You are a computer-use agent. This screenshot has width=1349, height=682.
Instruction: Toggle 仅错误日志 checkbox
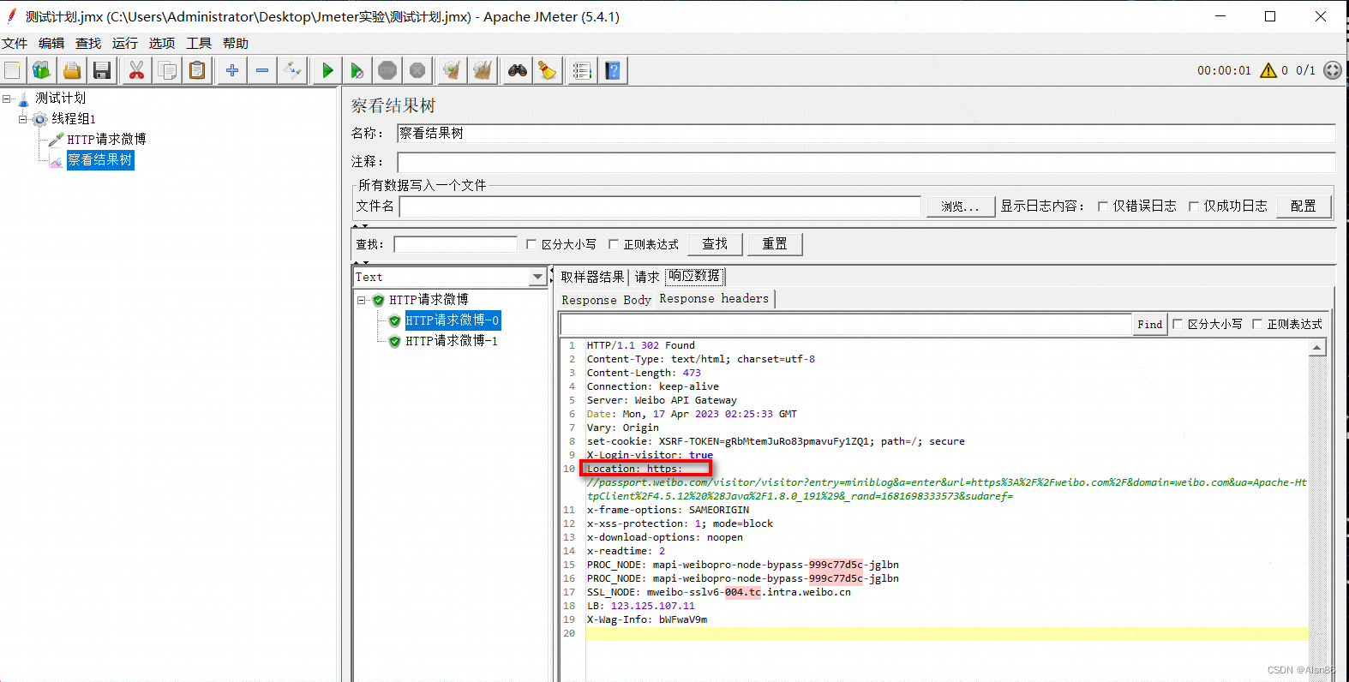click(x=1103, y=206)
